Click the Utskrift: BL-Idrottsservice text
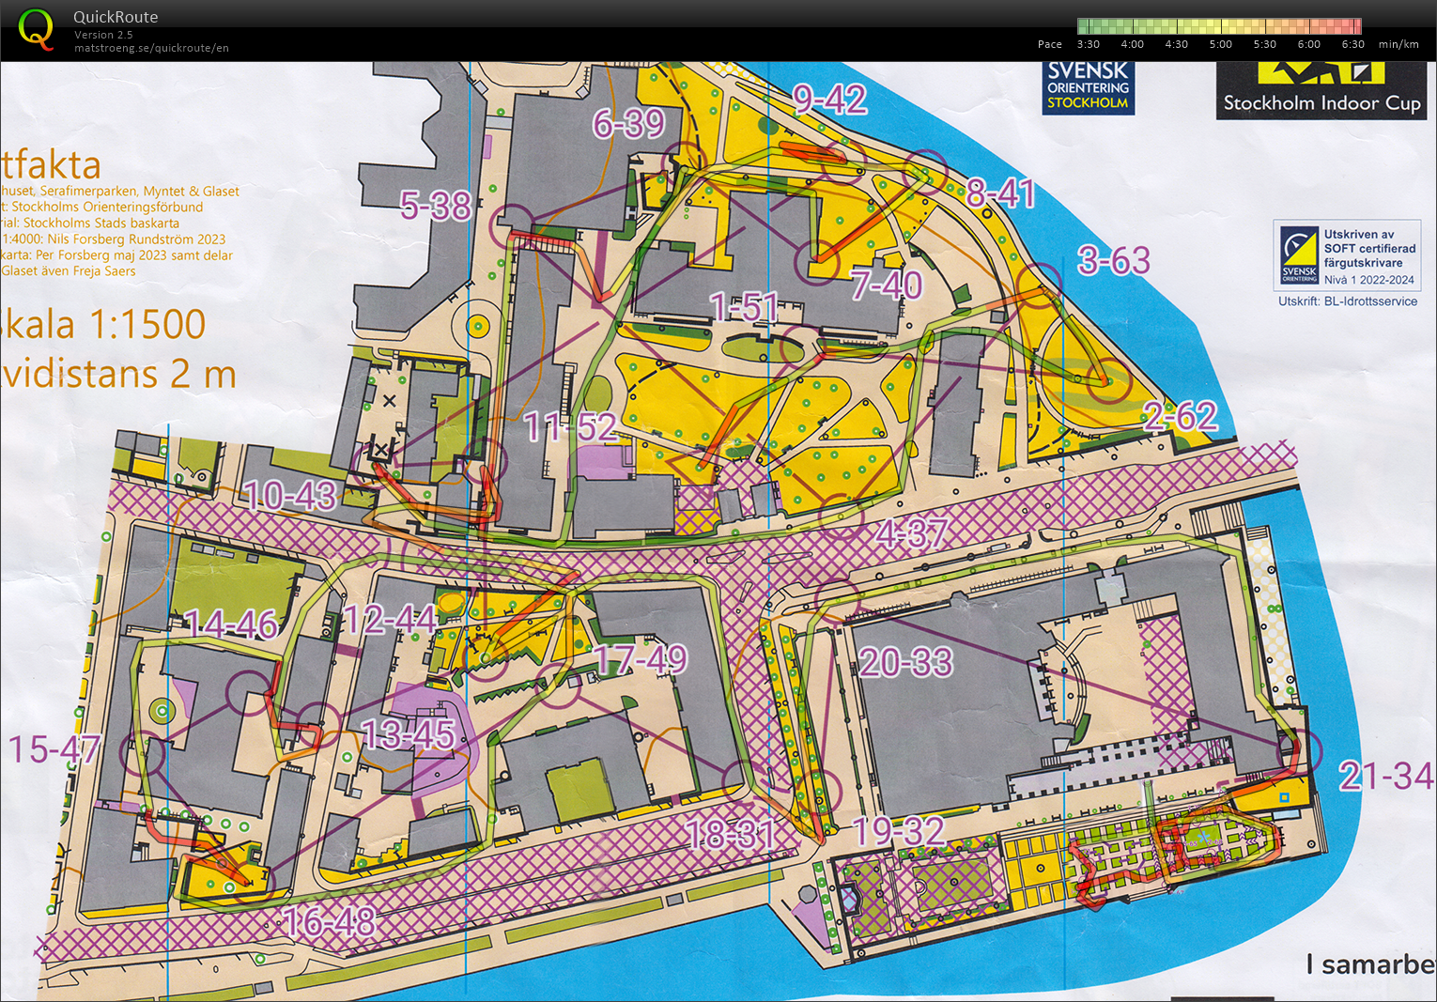1437x1002 pixels. (1348, 301)
